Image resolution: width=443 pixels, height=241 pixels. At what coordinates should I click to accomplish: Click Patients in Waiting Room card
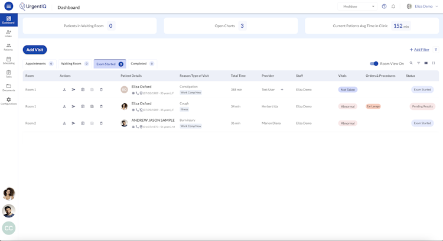point(90,26)
